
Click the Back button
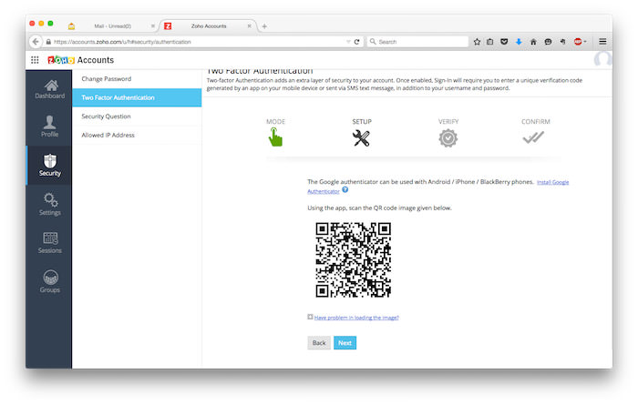point(319,343)
